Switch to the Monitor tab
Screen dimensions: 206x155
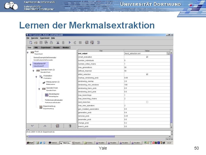tap(66, 48)
